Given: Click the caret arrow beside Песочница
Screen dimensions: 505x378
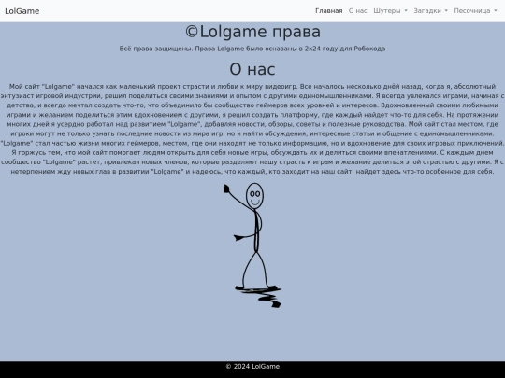Looking at the screenshot, I should 496,11.
